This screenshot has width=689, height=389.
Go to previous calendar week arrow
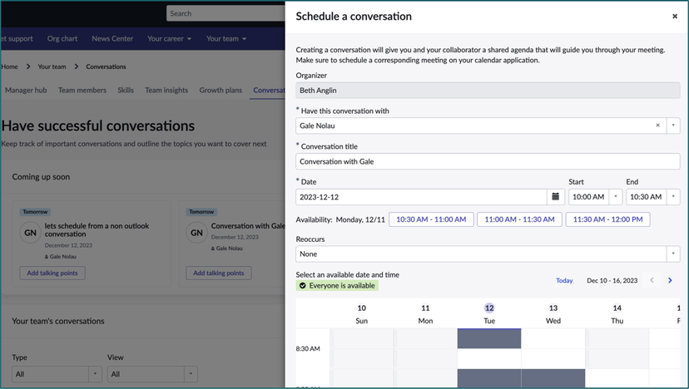(652, 281)
